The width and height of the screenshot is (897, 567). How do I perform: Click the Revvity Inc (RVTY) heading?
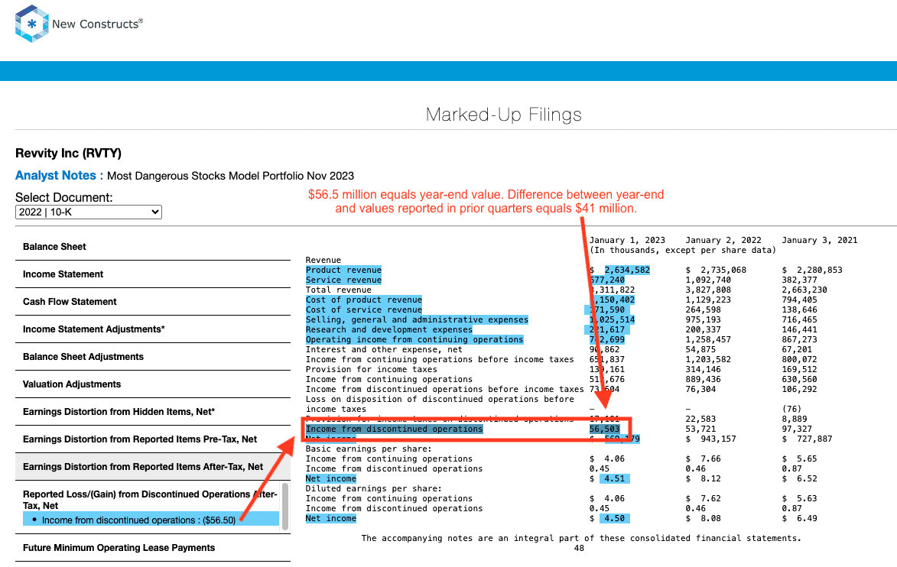coord(69,153)
